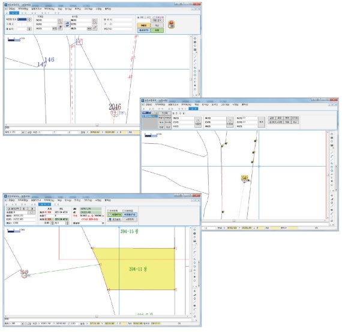Viewport: 342px width, 332px height.
Task: Select the highlighted list item in middle window's left panel
Action: pos(149,116)
